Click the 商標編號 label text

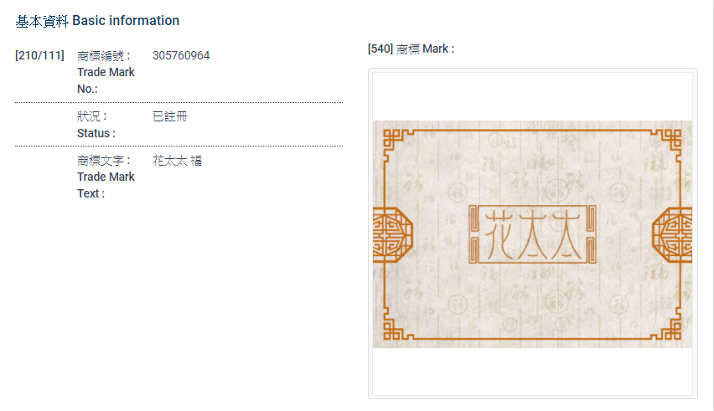click(x=103, y=56)
